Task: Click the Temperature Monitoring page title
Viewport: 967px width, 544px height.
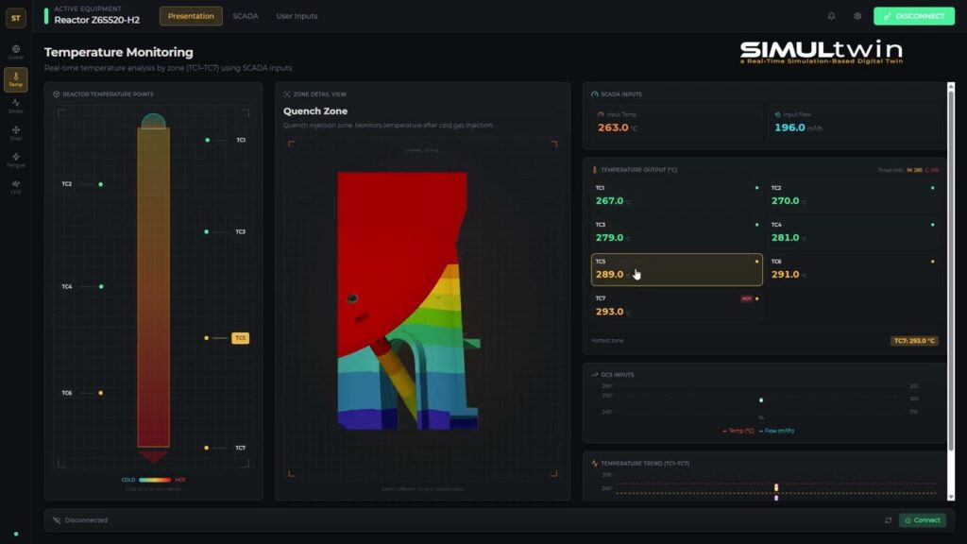Action: 118,53
